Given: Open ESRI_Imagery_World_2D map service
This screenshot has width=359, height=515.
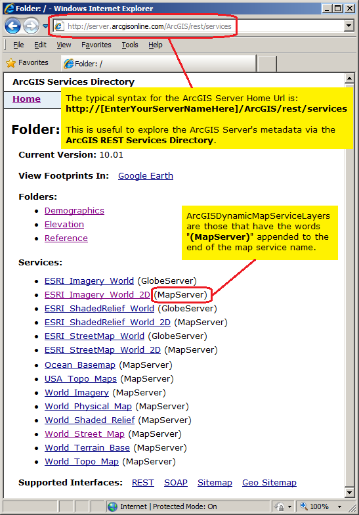Looking at the screenshot, I should pyautogui.click(x=97, y=294).
